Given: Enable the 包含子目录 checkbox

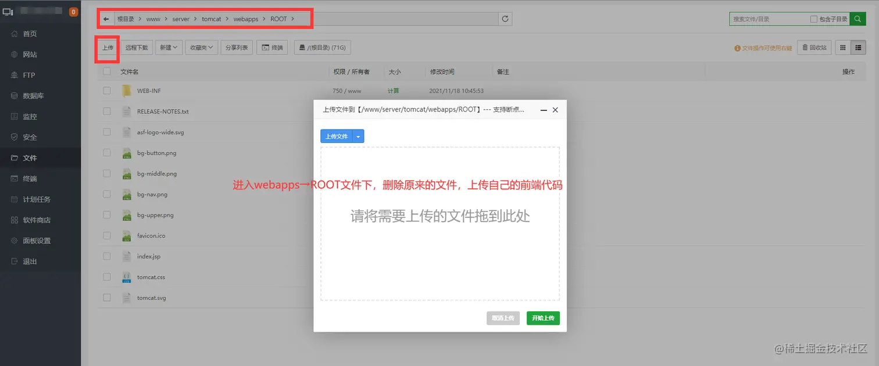Looking at the screenshot, I should click(814, 19).
